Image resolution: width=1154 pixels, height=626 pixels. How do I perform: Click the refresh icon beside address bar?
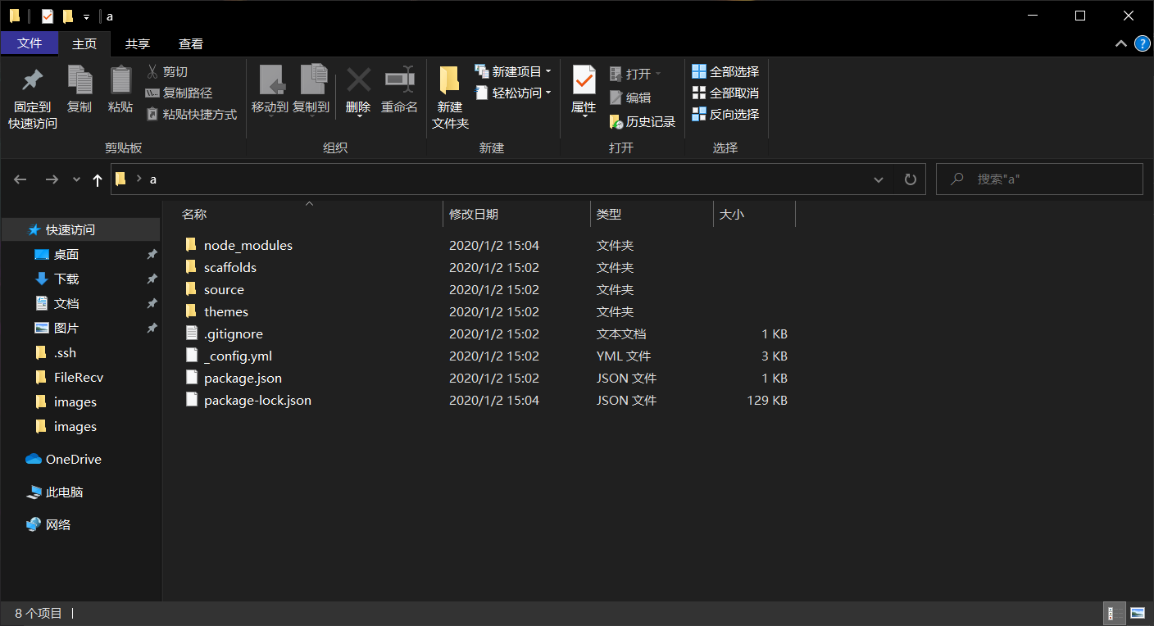[x=910, y=179]
